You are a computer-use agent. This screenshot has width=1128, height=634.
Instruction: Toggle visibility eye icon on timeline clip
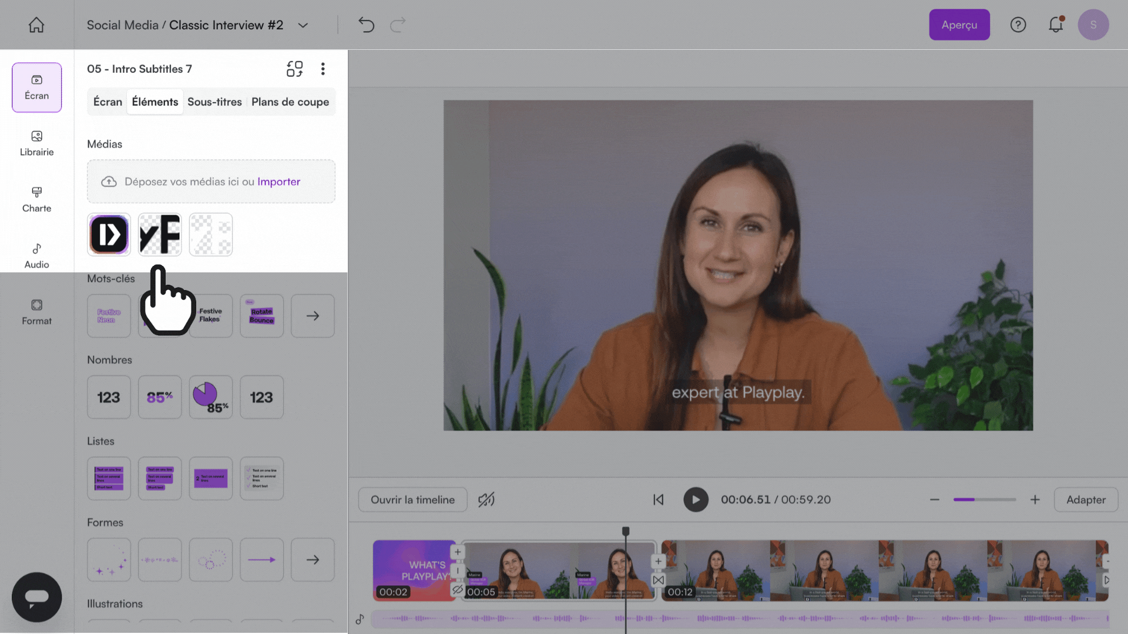[x=458, y=589]
